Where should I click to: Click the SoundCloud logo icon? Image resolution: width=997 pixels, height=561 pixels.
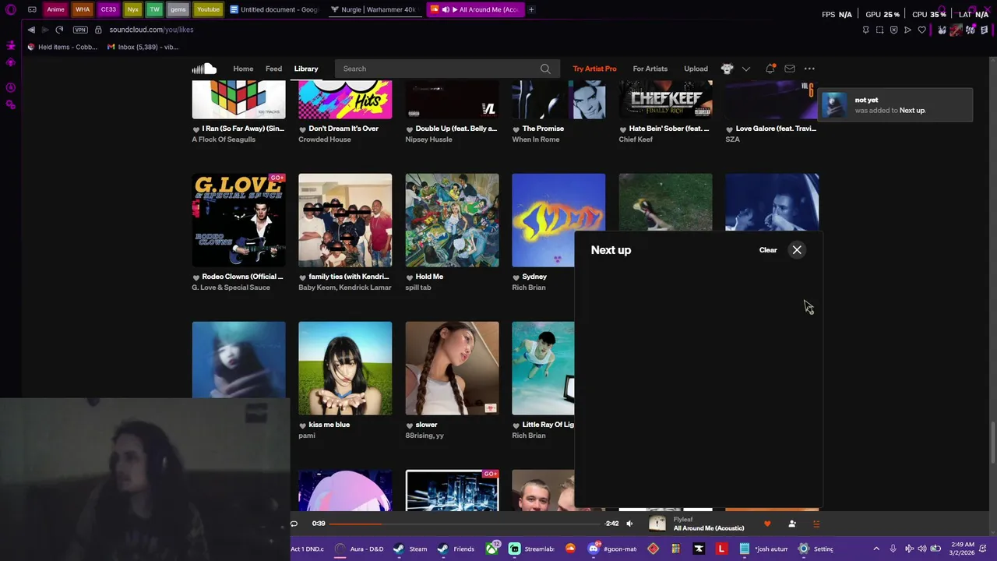click(204, 69)
